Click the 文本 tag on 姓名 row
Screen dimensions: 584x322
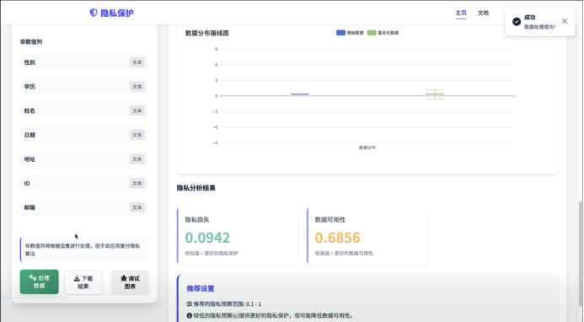point(137,110)
